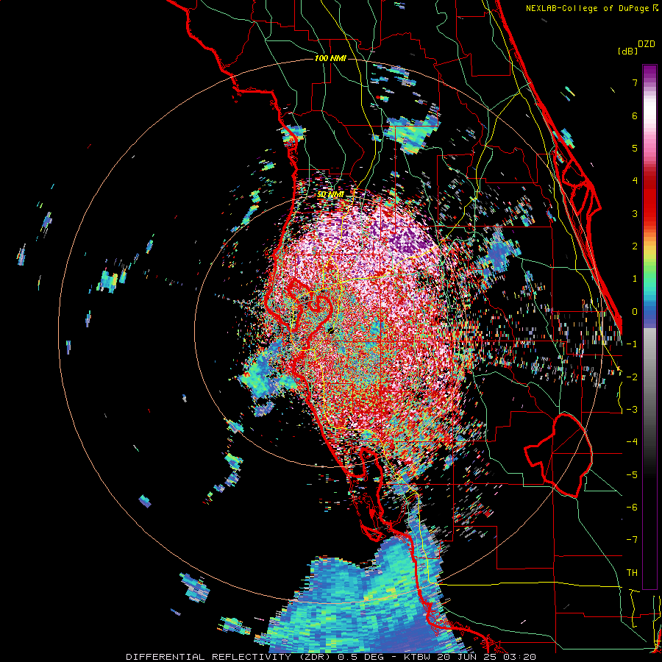This screenshot has height=662, width=662.
Task: Select the -2 value on the color scale
Action: pyautogui.click(x=632, y=377)
